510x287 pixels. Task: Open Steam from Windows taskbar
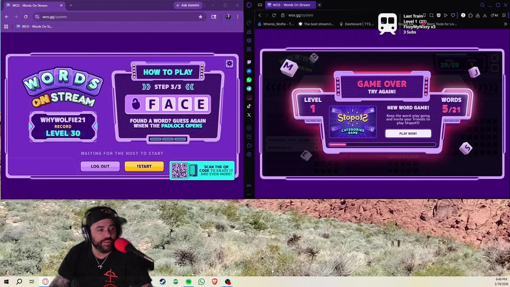tap(163, 282)
